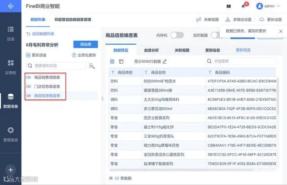Switch to the 更新信息 tab

pos(213,50)
